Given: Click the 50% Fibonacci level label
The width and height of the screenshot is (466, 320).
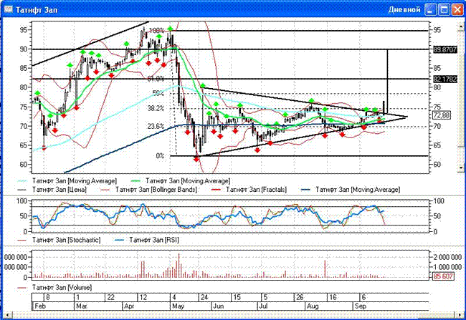Looking at the screenshot, I should point(158,93).
